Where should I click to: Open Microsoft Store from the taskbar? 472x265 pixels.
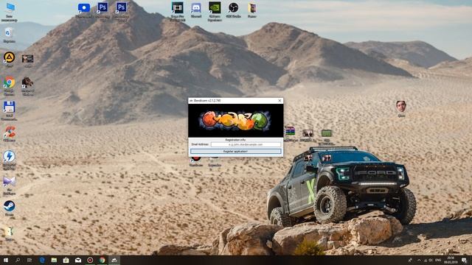(x=66, y=260)
